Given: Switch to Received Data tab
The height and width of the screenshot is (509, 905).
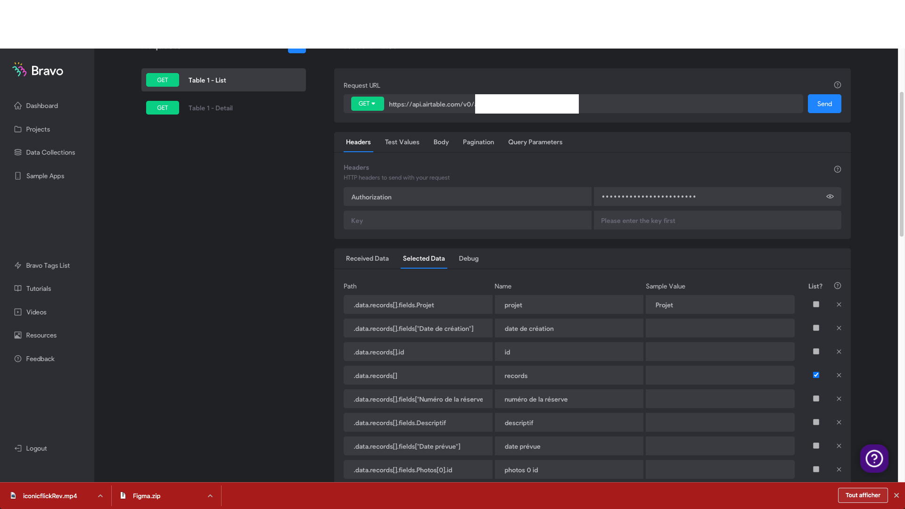Looking at the screenshot, I should point(367,258).
